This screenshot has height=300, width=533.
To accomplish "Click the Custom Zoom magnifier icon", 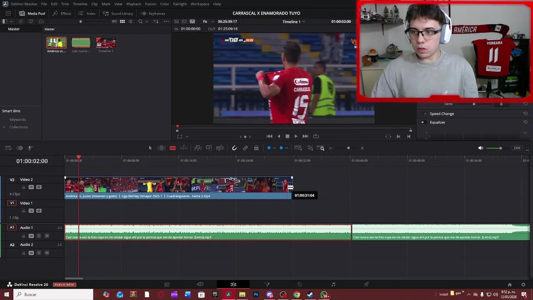I will (x=321, y=148).
